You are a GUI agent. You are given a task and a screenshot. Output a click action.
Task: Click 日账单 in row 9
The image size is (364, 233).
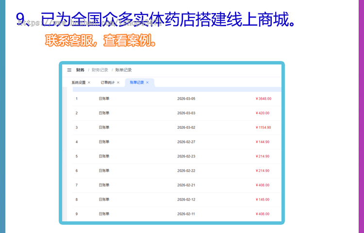[104, 214]
